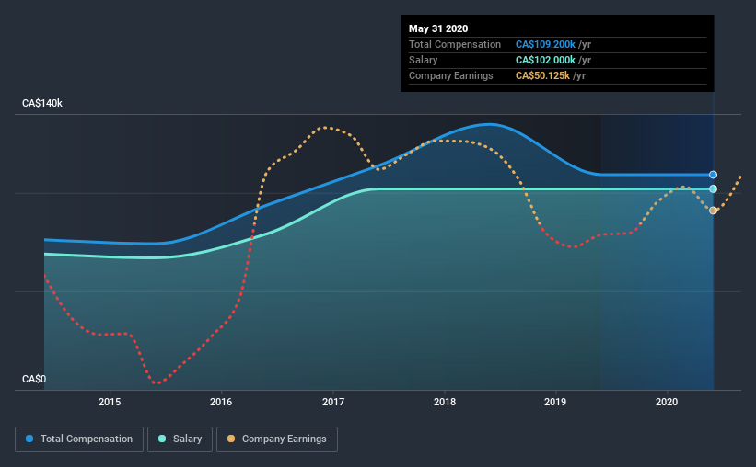This screenshot has height=467, width=756.
Task: Click the Company Earnings label in tooltip
Action: click(x=451, y=75)
